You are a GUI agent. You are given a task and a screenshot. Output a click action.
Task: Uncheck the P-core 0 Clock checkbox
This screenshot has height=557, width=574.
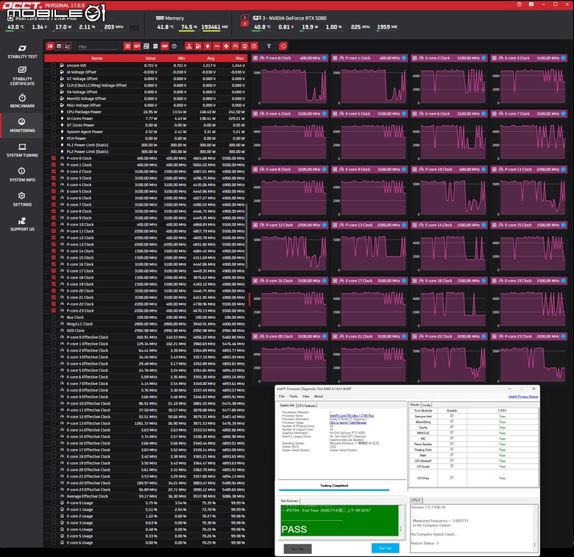[x=54, y=158]
